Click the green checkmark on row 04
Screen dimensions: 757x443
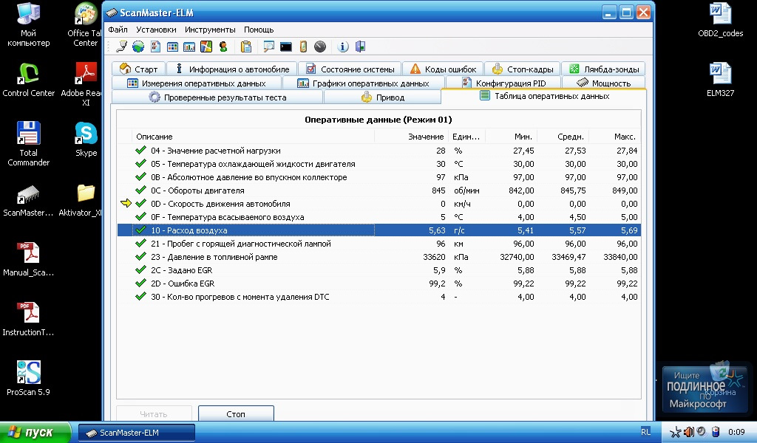click(x=140, y=150)
